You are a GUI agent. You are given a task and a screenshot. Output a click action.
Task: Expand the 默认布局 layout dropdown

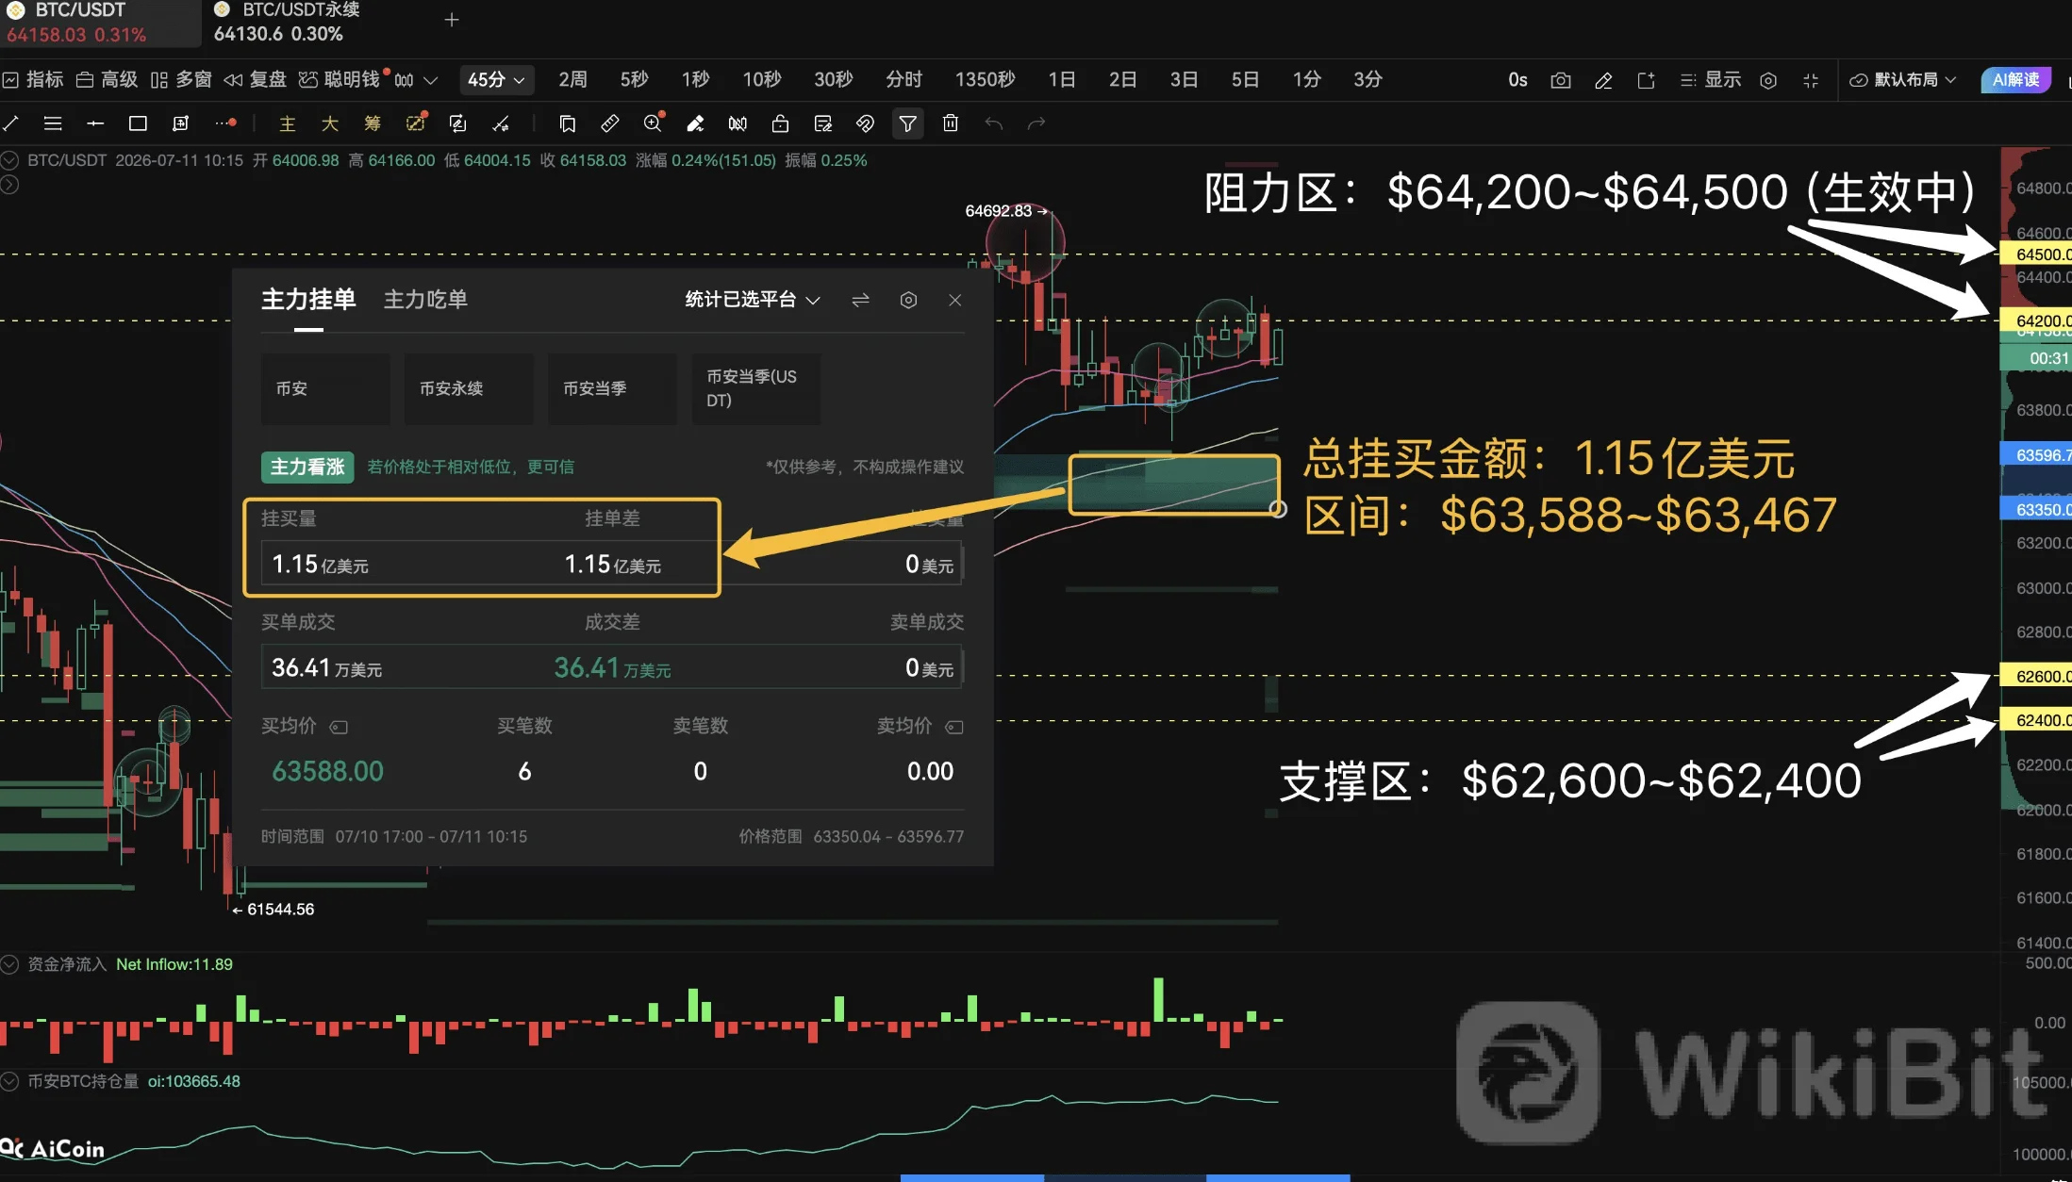(1902, 80)
